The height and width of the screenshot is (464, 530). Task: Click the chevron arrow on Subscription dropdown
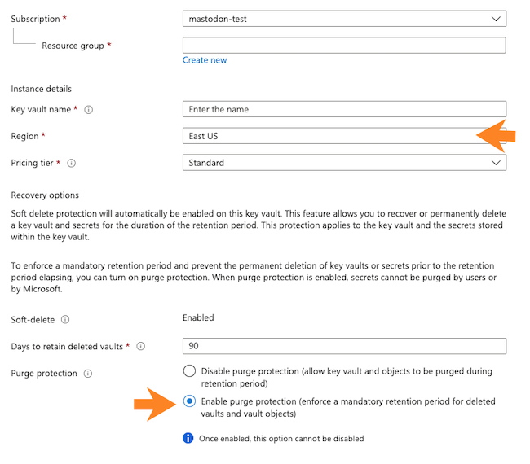coord(497,19)
